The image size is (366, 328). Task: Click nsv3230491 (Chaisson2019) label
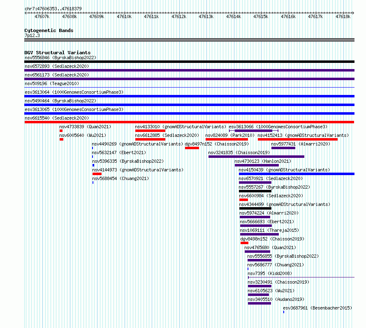(x=278, y=282)
